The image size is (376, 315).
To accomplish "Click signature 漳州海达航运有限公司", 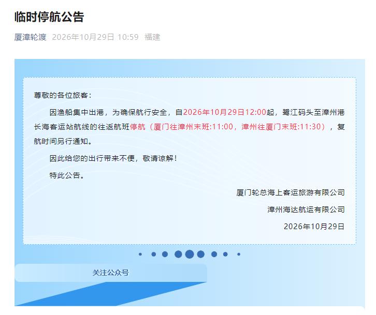I will click(x=306, y=209).
